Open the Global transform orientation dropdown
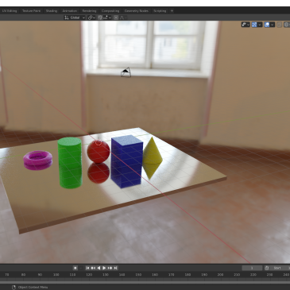The width and height of the screenshot is (290, 290). click(x=75, y=17)
